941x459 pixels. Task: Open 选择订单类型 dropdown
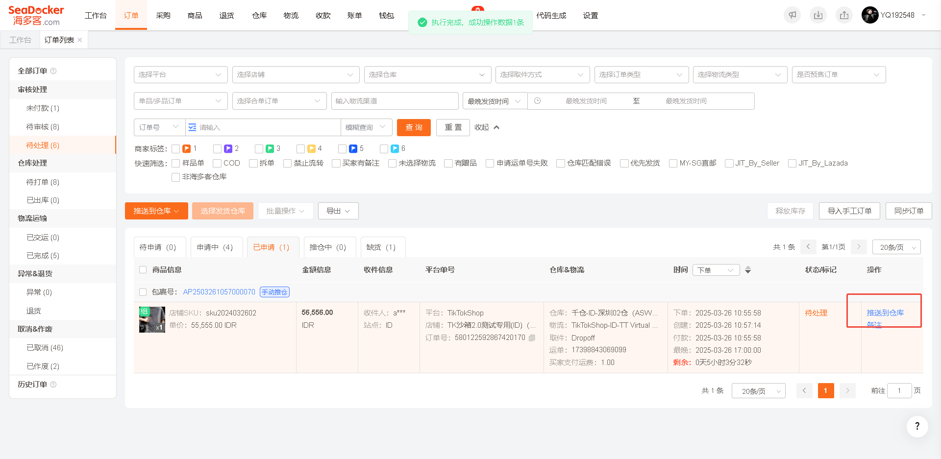click(642, 74)
